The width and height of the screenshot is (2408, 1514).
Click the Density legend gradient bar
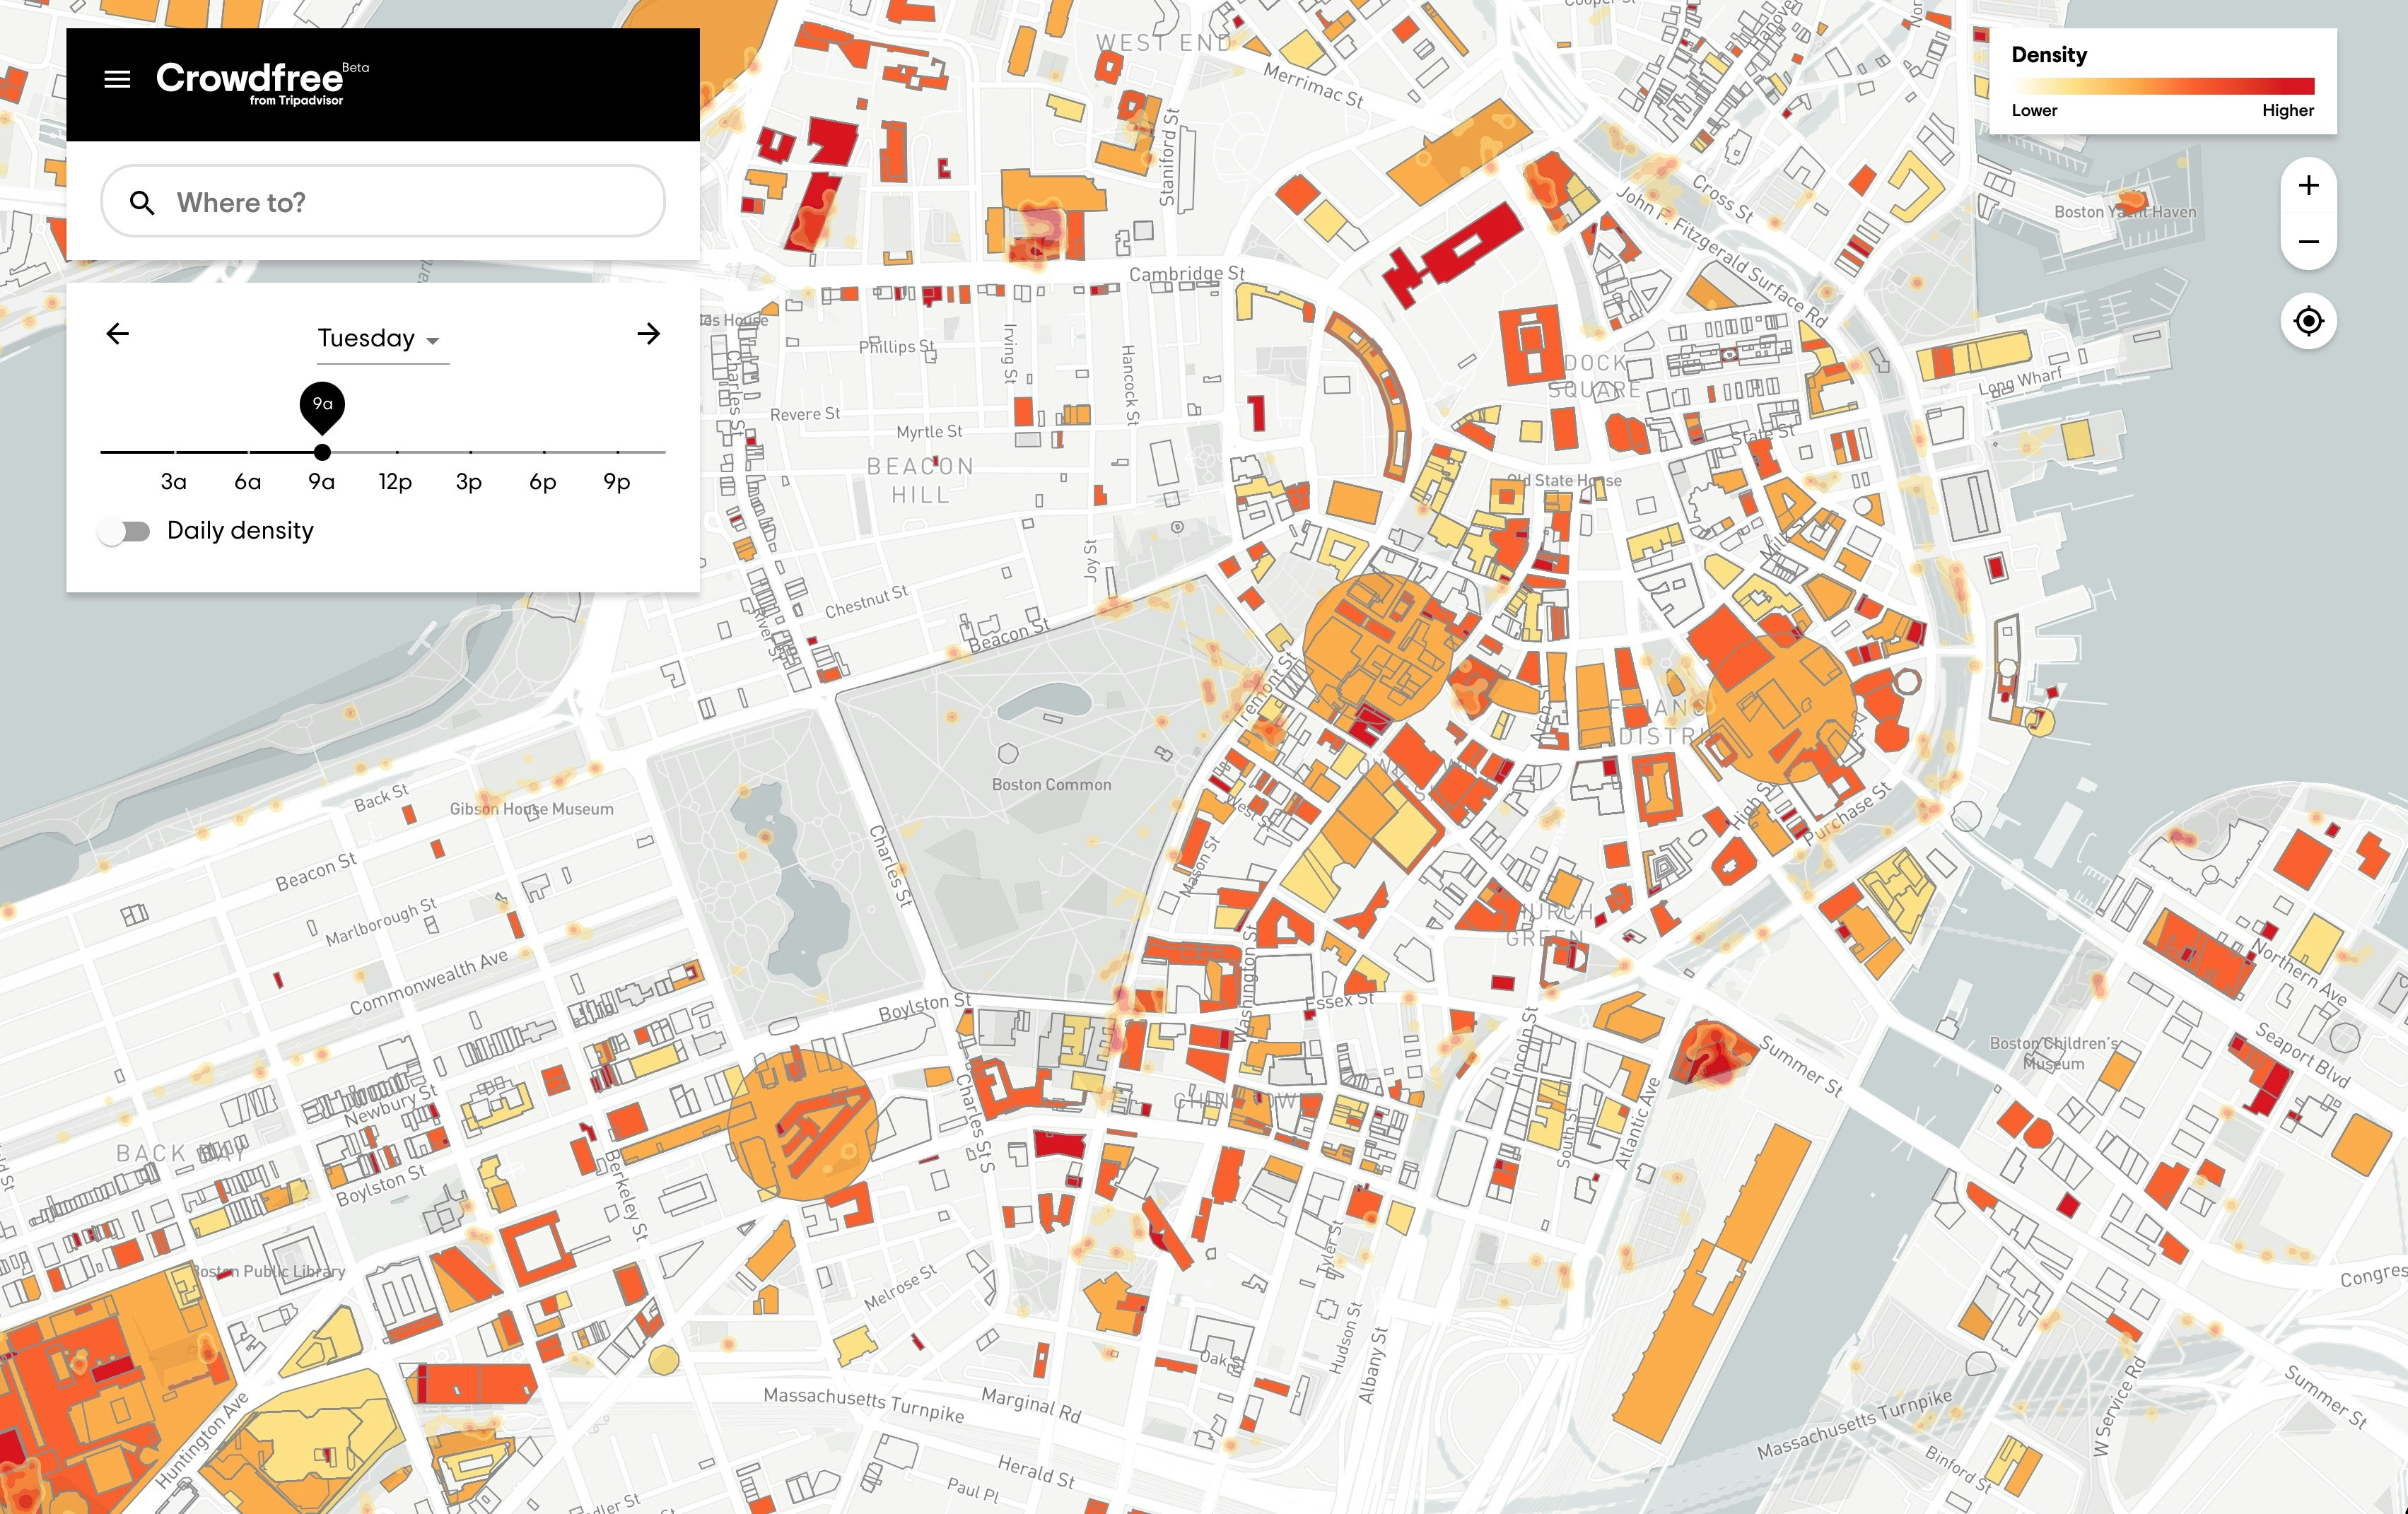tap(2163, 86)
